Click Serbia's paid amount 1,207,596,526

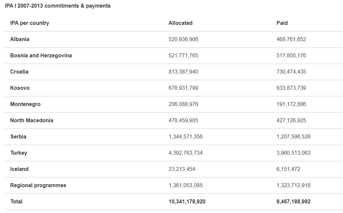[x=293, y=137]
